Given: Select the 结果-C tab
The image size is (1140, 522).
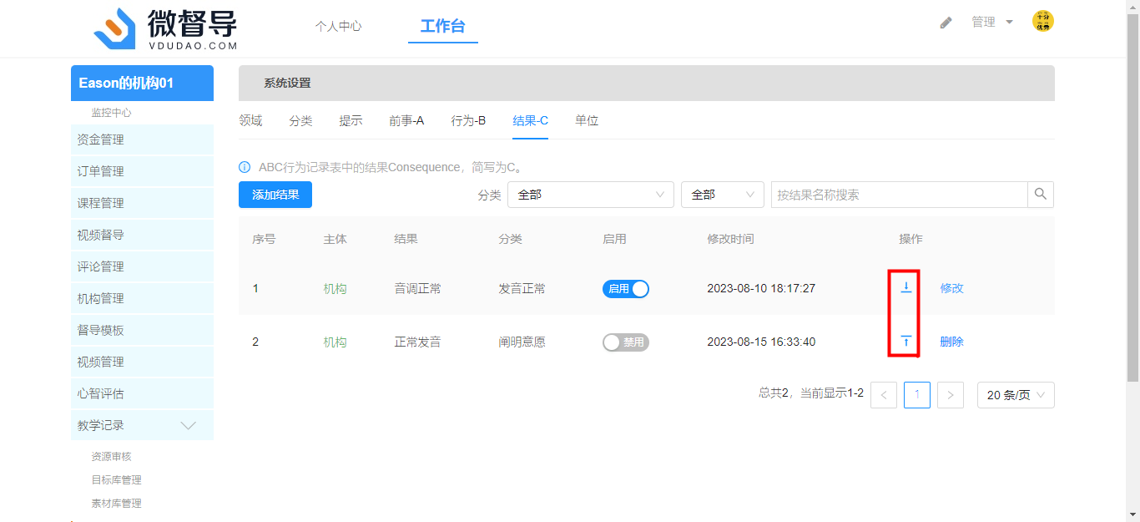Looking at the screenshot, I should pos(530,121).
